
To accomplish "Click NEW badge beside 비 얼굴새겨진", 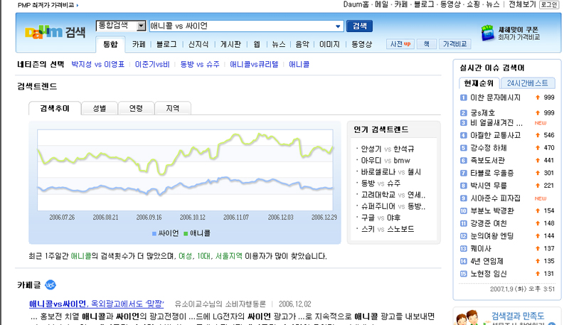I will pyautogui.click(x=541, y=123).
